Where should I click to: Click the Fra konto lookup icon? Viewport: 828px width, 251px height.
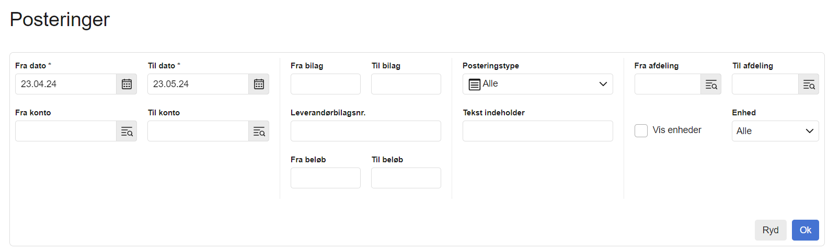point(126,132)
